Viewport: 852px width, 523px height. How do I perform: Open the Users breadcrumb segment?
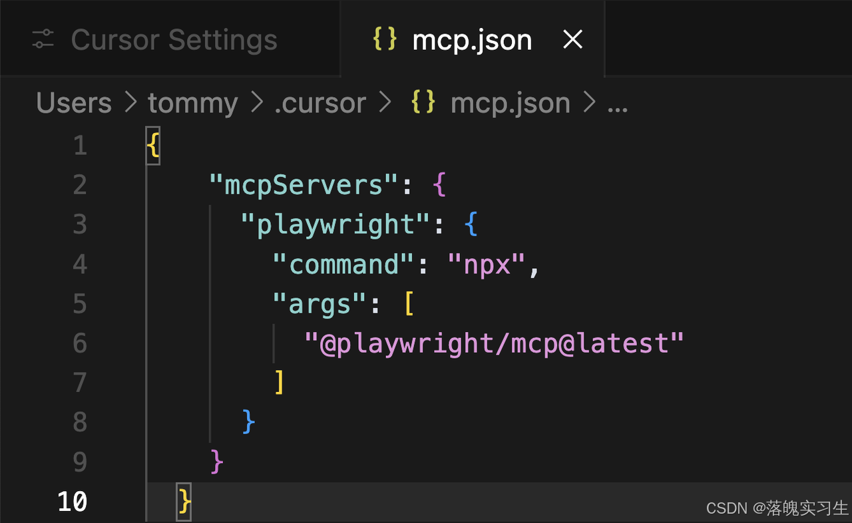click(x=74, y=103)
